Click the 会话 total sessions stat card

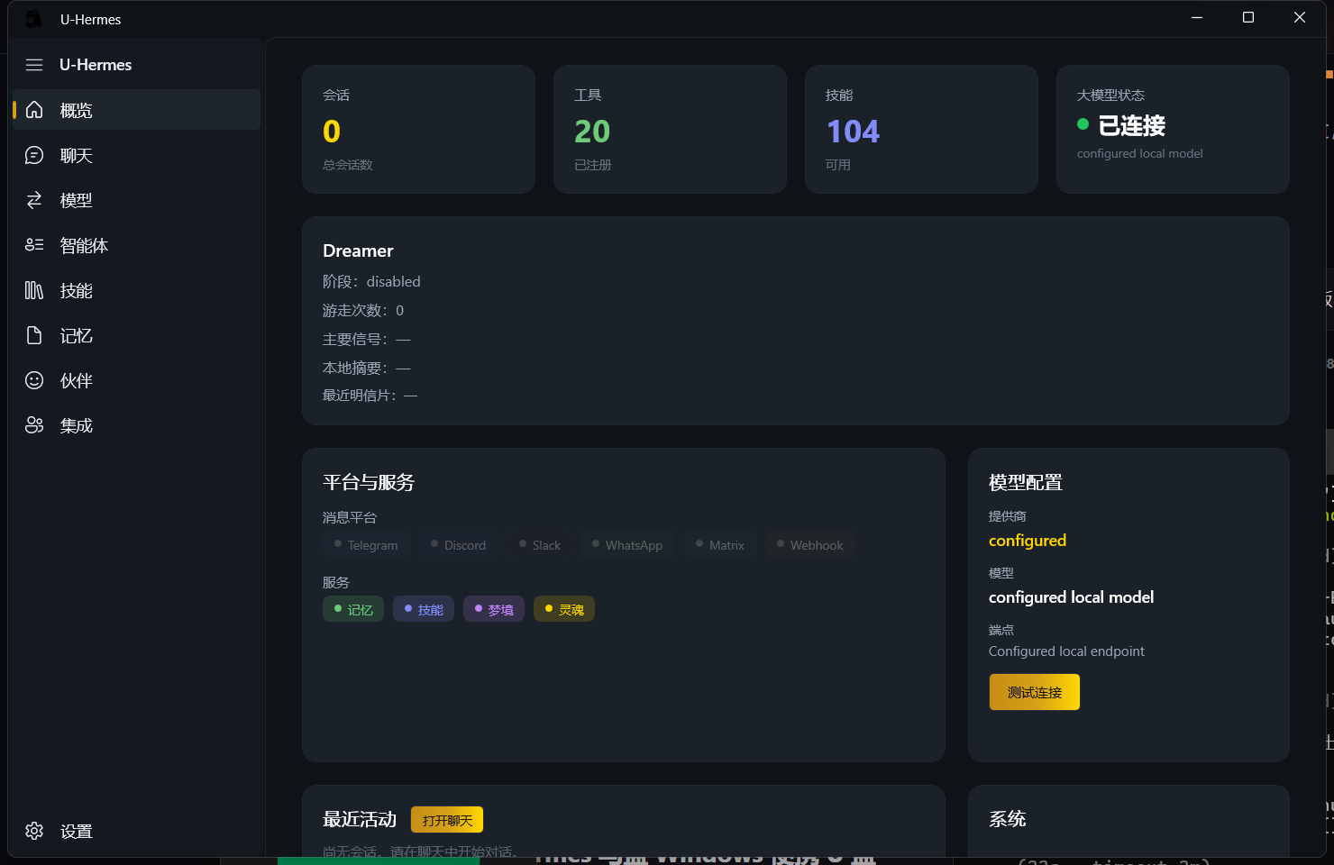pyautogui.click(x=418, y=129)
